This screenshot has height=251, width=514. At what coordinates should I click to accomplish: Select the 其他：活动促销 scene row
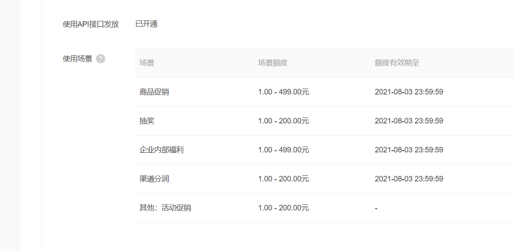[324, 208]
